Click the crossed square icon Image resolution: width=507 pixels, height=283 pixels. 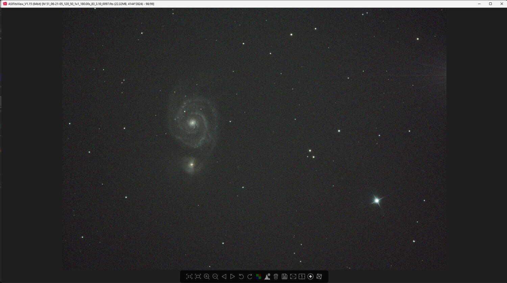319,277
